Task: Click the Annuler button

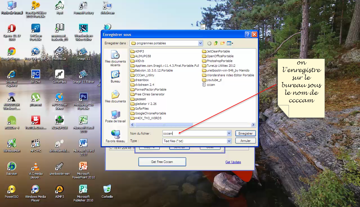Action: tap(245, 141)
